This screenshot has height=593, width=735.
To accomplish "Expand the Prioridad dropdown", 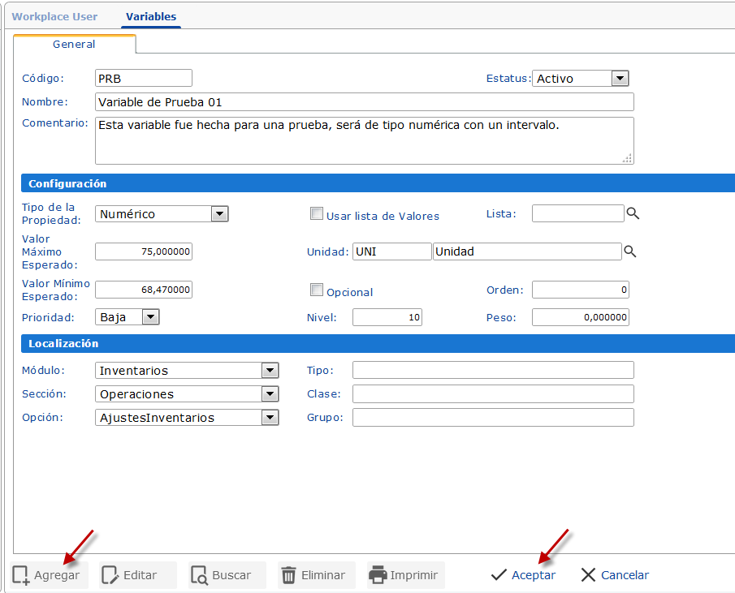I will 150,317.
